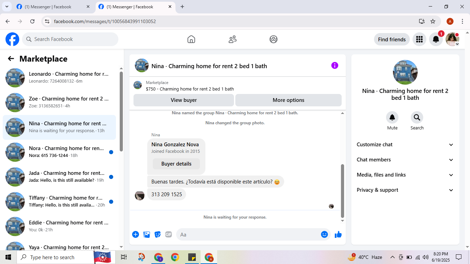Open the Home feed icon
This screenshot has height=264, width=470.
[191, 39]
